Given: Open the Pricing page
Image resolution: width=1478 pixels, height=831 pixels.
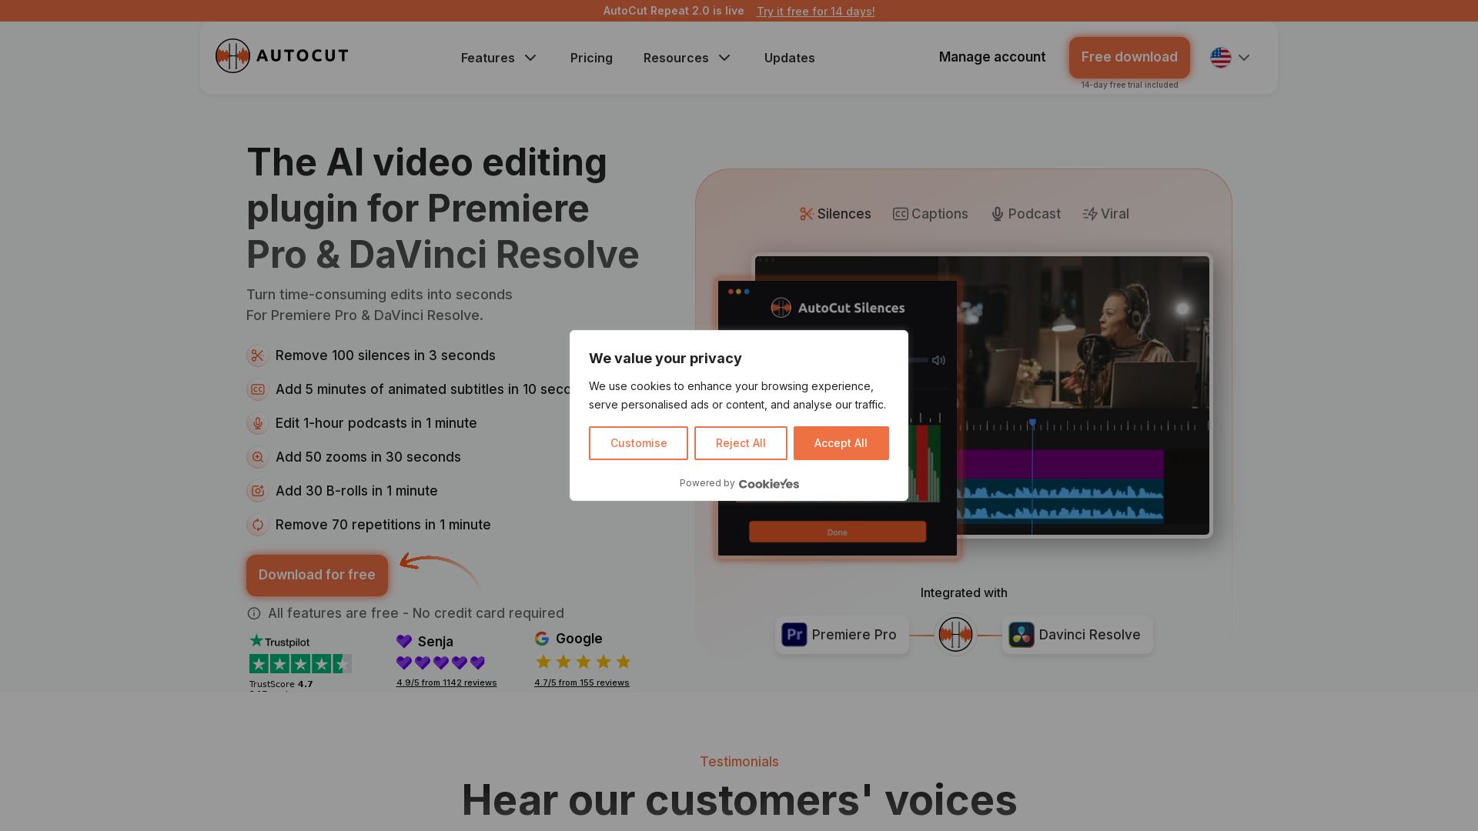Looking at the screenshot, I should (x=591, y=58).
